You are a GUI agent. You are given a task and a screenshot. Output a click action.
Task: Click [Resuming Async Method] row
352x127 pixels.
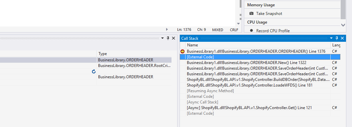tap(210, 91)
